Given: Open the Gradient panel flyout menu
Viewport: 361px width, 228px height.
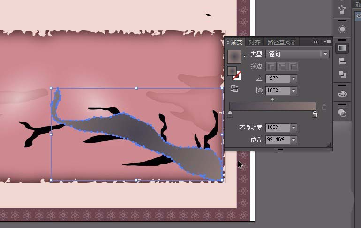Looking at the screenshot, I should pos(327,42).
